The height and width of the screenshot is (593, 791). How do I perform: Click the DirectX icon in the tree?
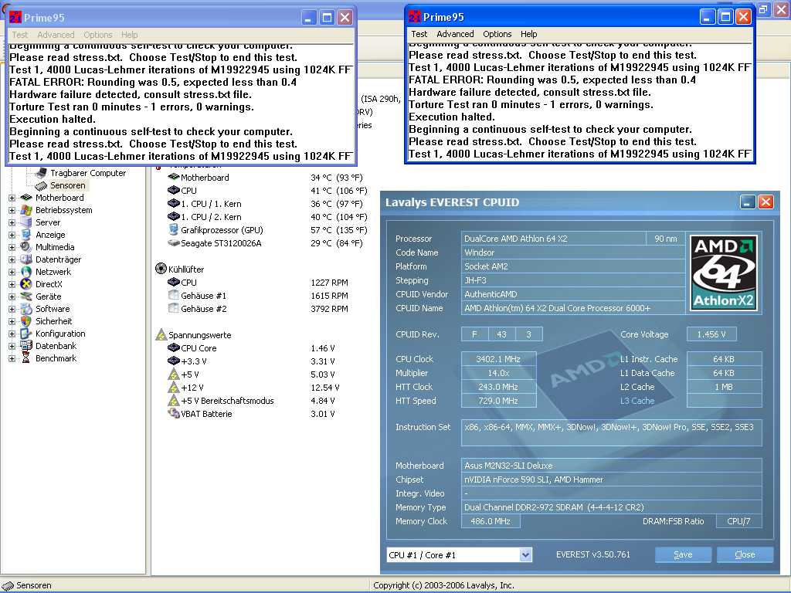26,284
